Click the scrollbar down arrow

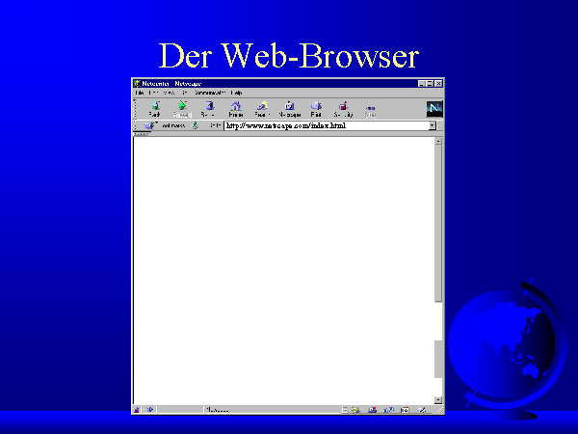(439, 399)
